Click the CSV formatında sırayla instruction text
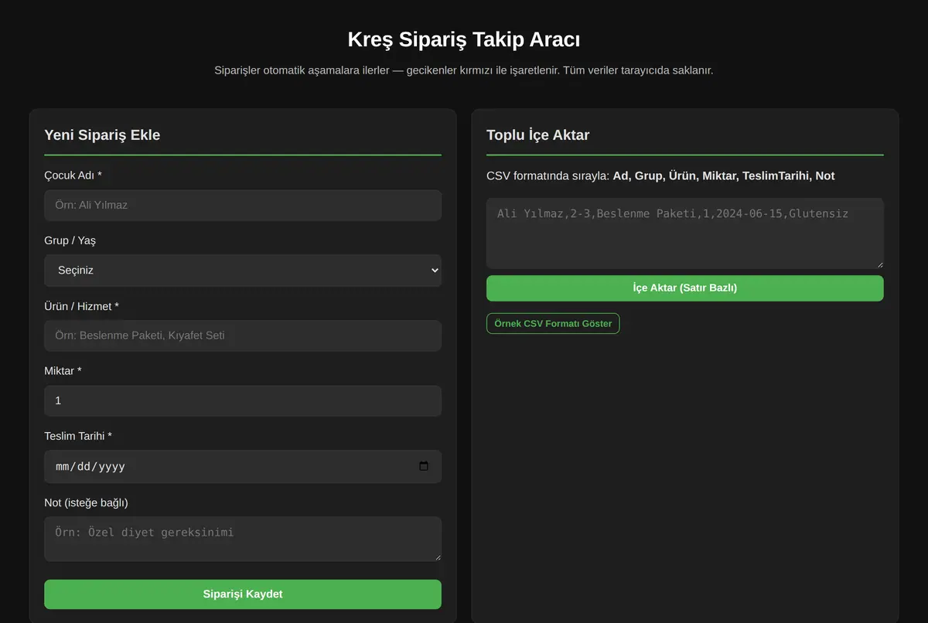Image resolution: width=928 pixels, height=623 pixels. tap(660, 175)
